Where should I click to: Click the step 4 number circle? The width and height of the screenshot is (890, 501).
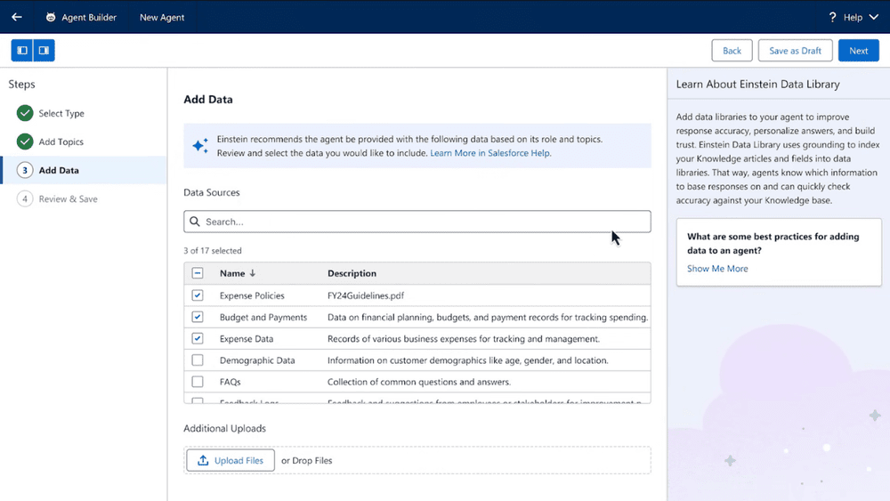coord(25,199)
